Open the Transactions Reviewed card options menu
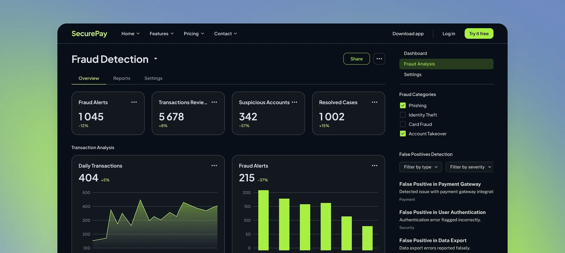Screen dimensions: 565x253 (214, 102)
